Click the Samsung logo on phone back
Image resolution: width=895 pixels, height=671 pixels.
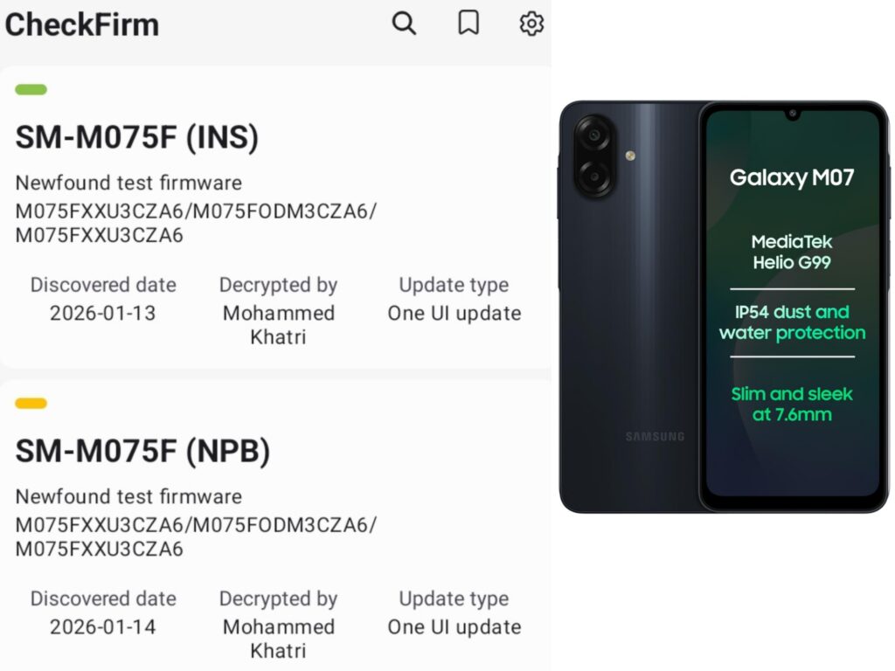click(655, 437)
